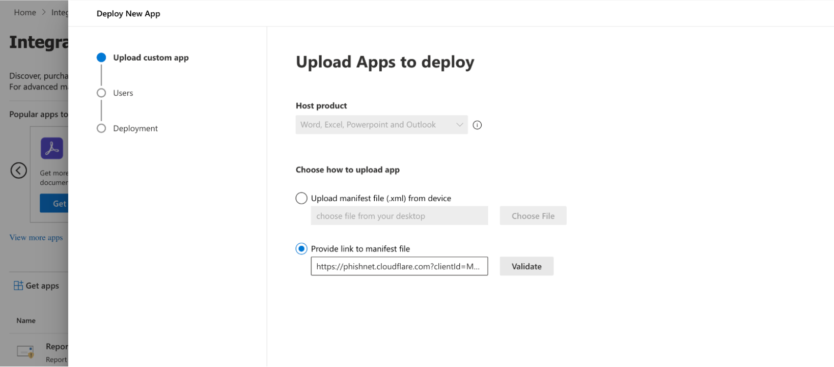Go to the Deployment step label
This screenshot has width=834, height=367.
pos(135,128)
